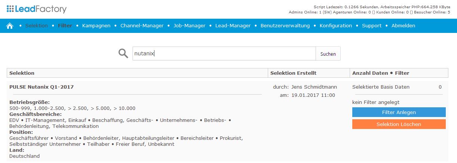The height and width of the screenshot is (163, 457).
Task: Open the Selektion menu item
Action: point(37,26)
